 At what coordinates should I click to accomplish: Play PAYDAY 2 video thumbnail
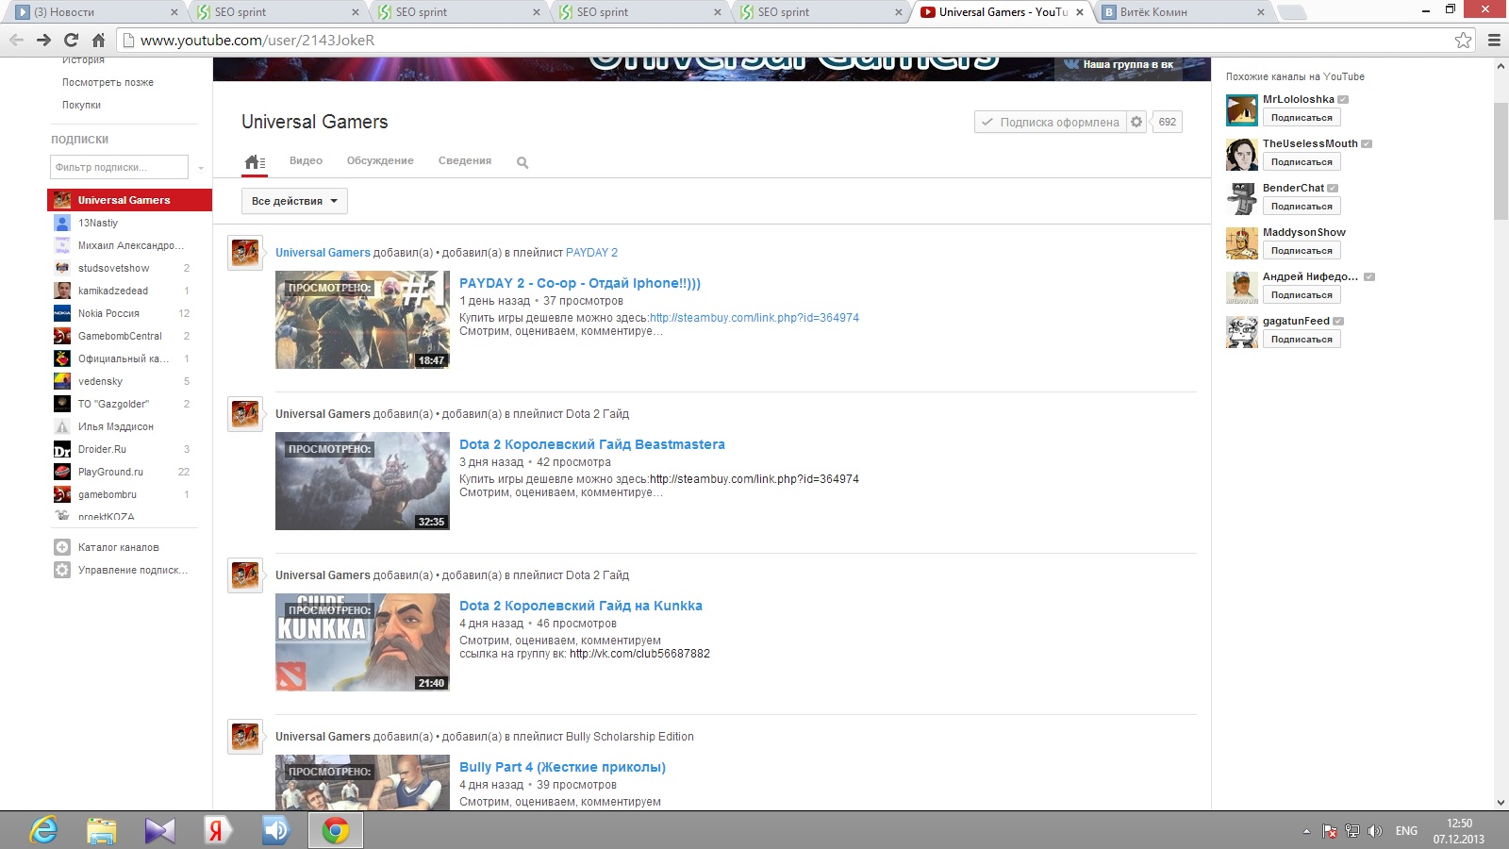tap(362, 320)
